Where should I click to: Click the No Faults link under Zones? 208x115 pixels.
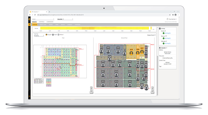(x=168, y=33)
